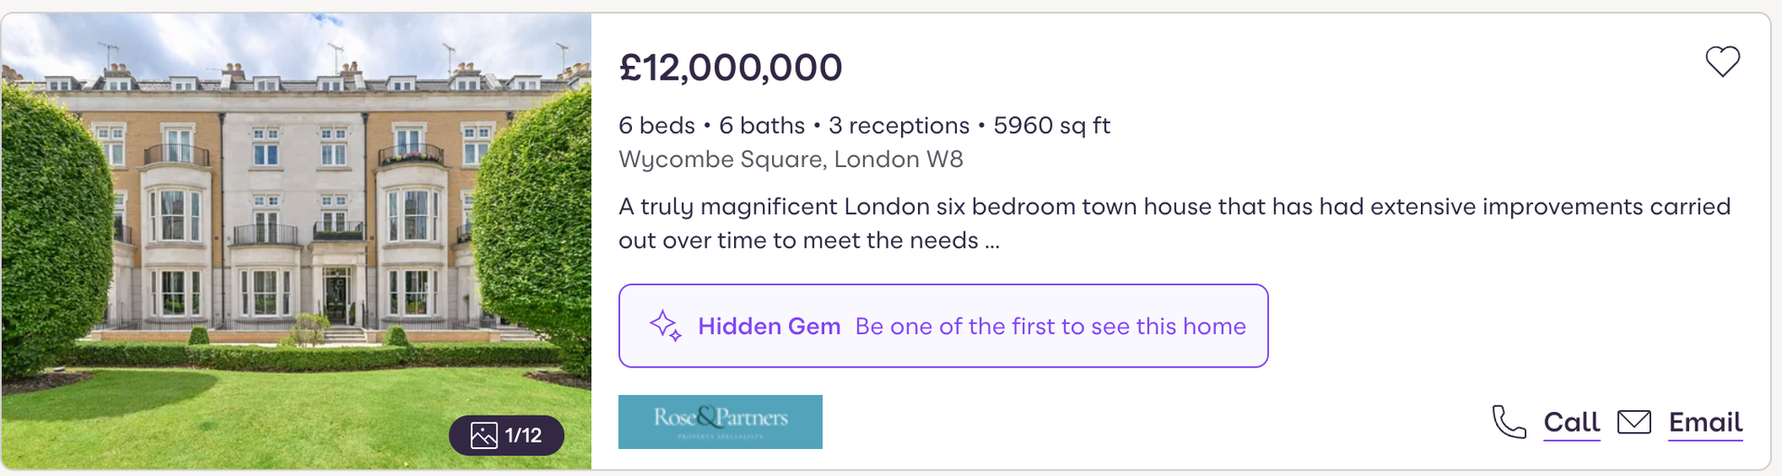The width and height of the screenshot is (1782, 476).
Task: Click the "6 baths" detail
Action: 762,125
